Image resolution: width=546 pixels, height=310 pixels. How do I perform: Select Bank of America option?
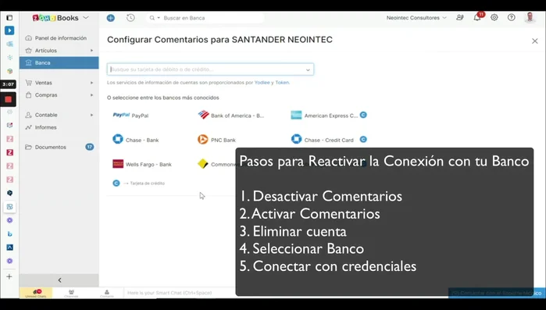click(x=231, y=115)
